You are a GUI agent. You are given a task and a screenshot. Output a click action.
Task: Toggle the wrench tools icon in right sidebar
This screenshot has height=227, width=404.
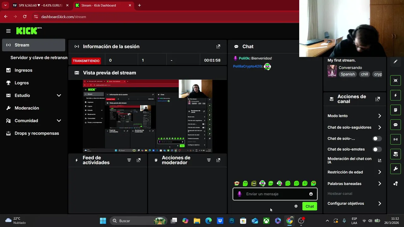click(x=395, y=169)
